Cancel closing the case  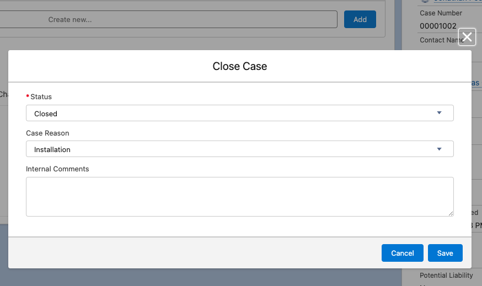click(x=403, y=253)
